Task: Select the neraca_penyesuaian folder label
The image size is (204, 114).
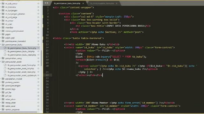Action: 15,31
